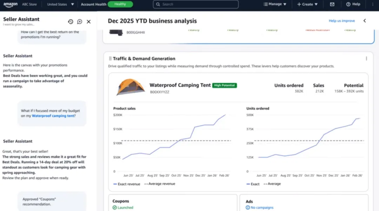Collapse the business analysis canvas chevron
This screenshot has width=379, height=211.
(x=365, y=21)
